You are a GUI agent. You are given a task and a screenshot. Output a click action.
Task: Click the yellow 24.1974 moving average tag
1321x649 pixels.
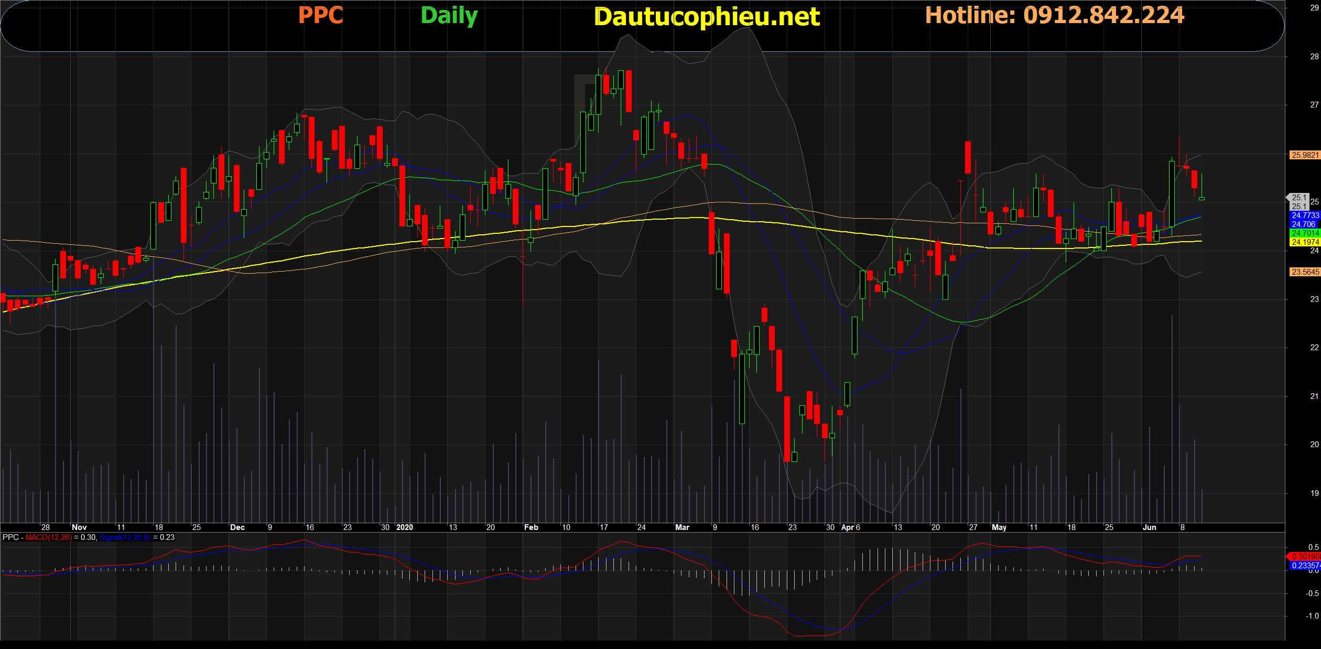pos(1304,242)
